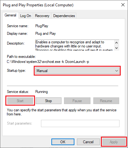Cancel the properties dialog
The width and height of the screenshot is (128, 148).
pyautogui.click(x=88, y=142)
